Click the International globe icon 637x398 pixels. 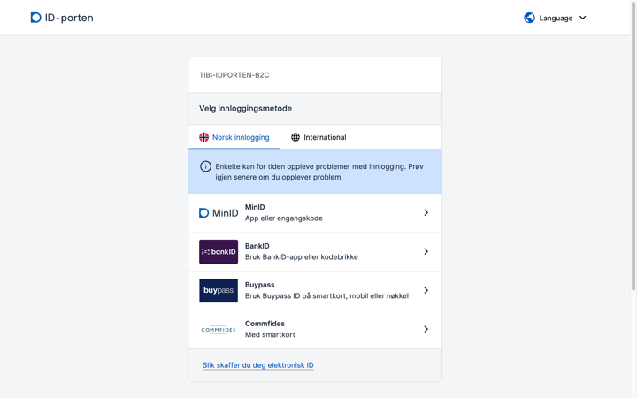pyautogui.click(x=295, y=137)
